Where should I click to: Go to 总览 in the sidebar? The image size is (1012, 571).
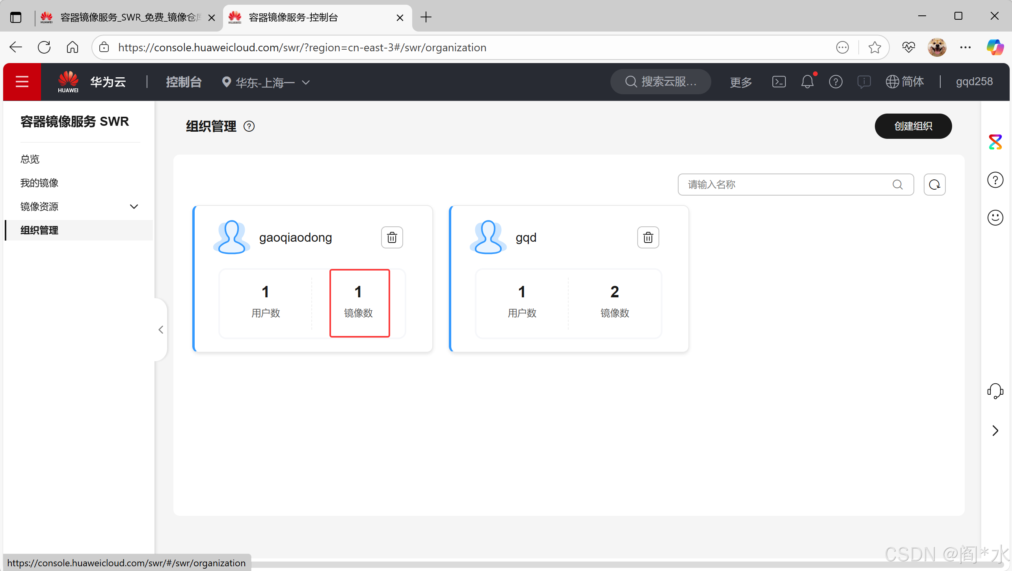click(x=30, y=159)
